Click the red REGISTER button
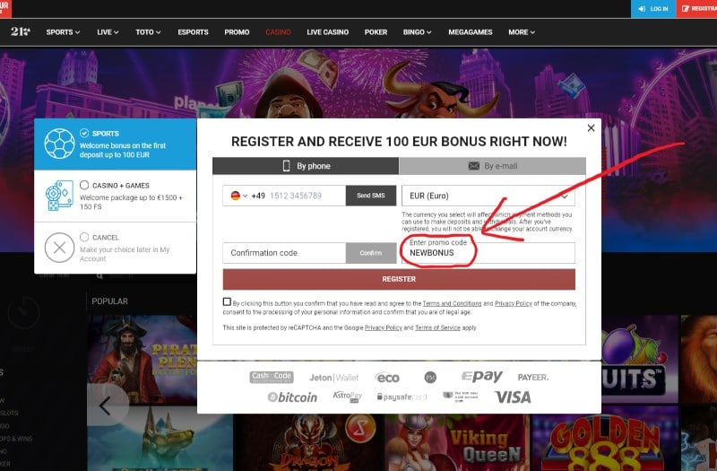 coord(399,279)
